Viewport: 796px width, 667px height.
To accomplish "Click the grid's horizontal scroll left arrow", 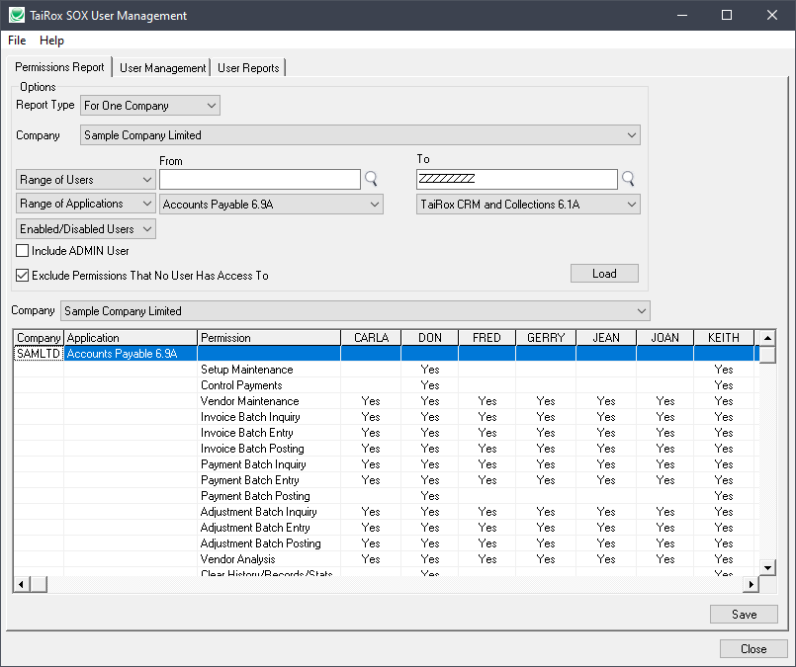I will 21,584.
